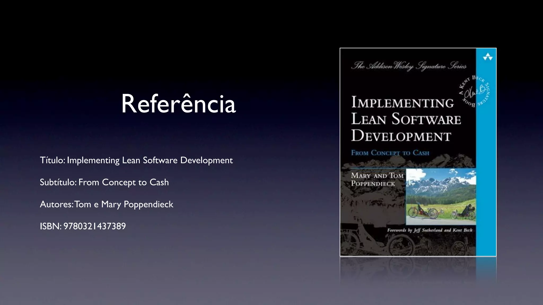Click 'Mary and Tom Poppendieck' on cover
This screenshot has height=305, width=543.
[x=377, y=180]
